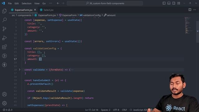Screen dimensions: 199x112
Task: Click the warnings count in status bar
Action: click(x=10, y=110)
